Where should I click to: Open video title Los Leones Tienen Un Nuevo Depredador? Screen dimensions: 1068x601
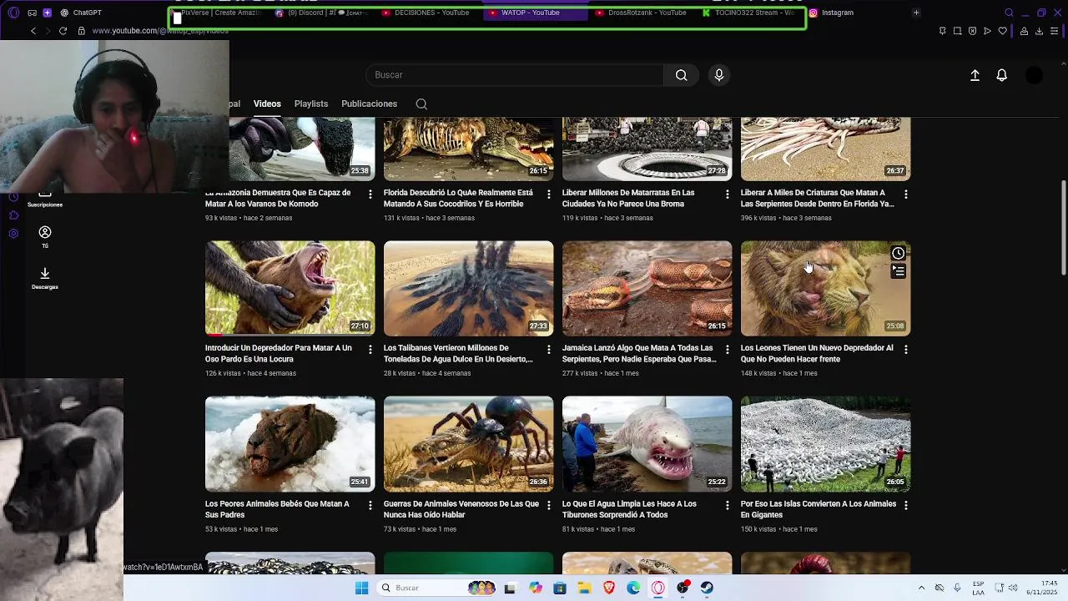pyautogui.click(x=817, y=353)
